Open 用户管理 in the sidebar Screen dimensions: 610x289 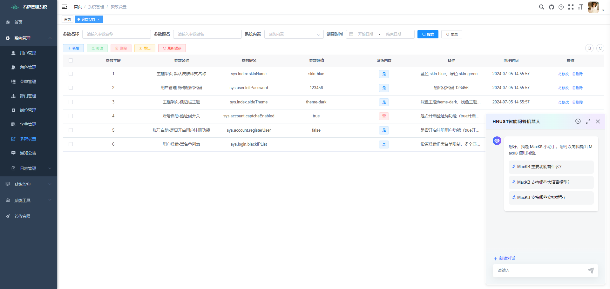click(x=28, y=53)
